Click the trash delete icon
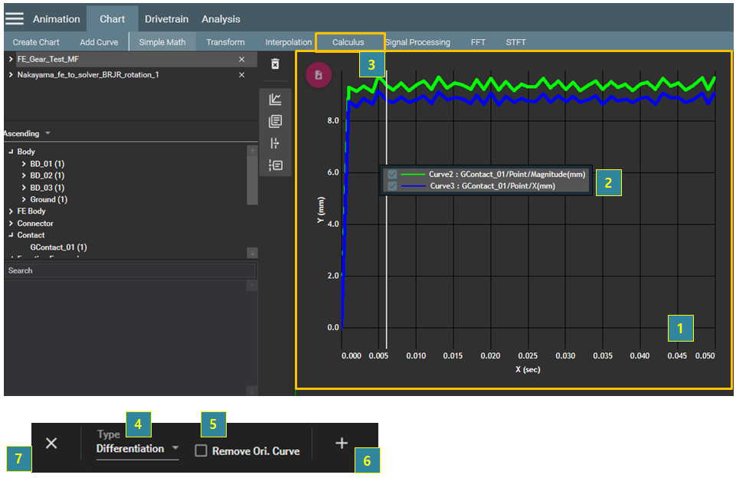This screenshot has height=478, width=736. coord(275,64)
